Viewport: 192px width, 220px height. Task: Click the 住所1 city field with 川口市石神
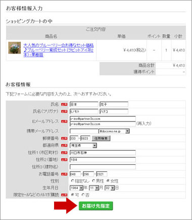tap(103, 153)
